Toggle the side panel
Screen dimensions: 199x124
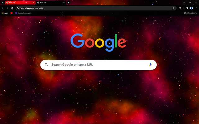pos(187,8)
